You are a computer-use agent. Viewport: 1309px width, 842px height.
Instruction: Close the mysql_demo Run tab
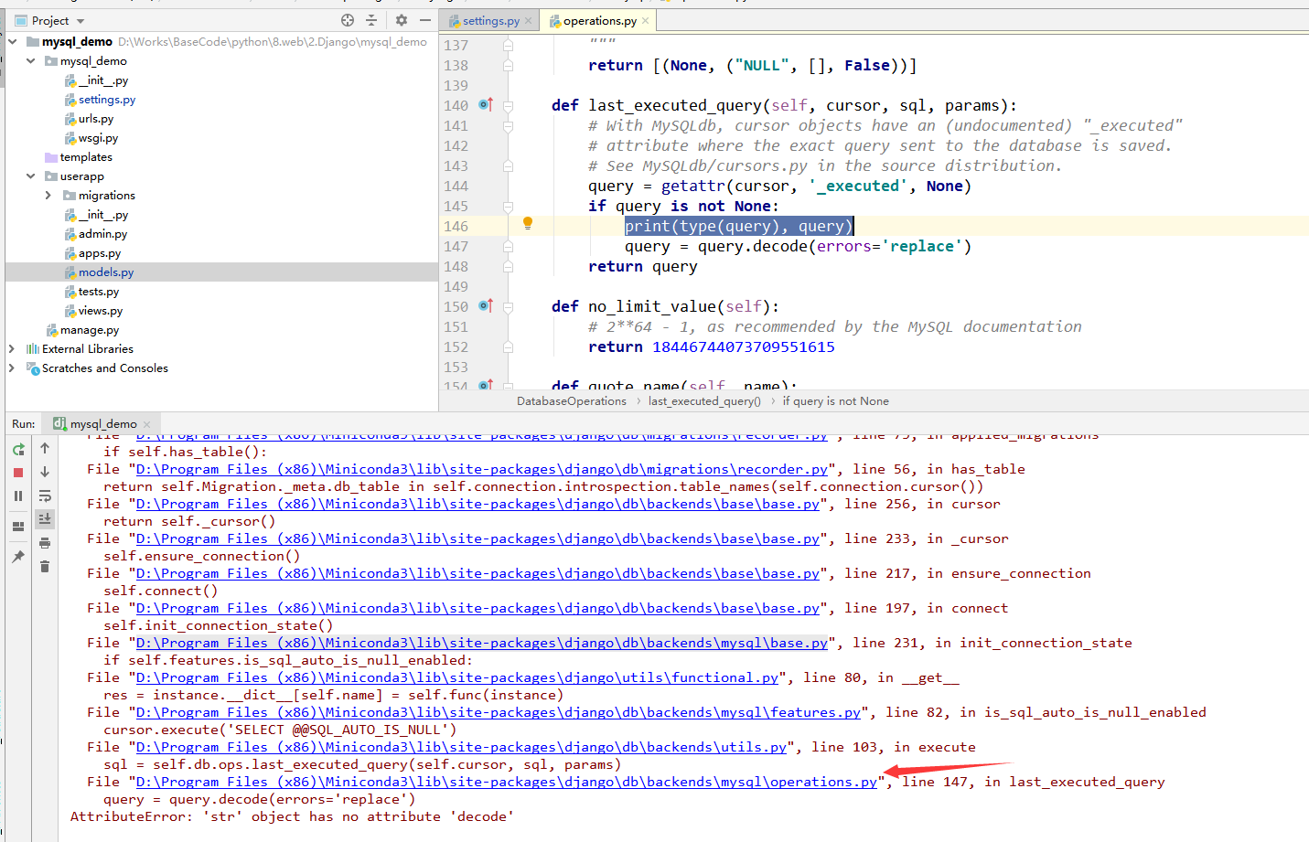(x=146, y=424)
